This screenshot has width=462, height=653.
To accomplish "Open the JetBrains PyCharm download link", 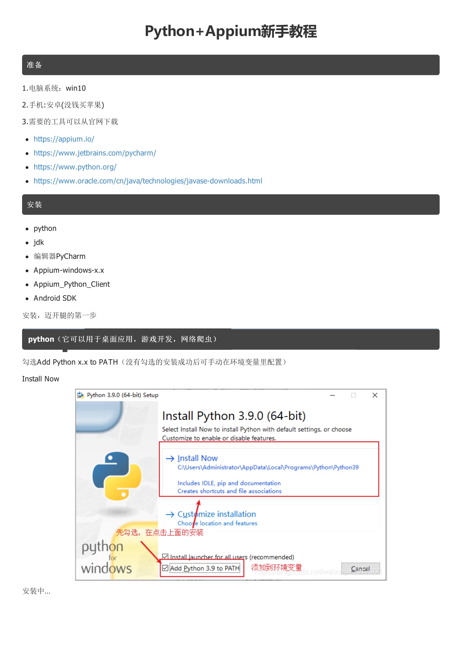I will [x=95, y=153].
